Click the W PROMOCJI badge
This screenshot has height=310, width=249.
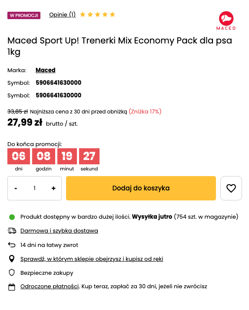(x=24, y=15)
